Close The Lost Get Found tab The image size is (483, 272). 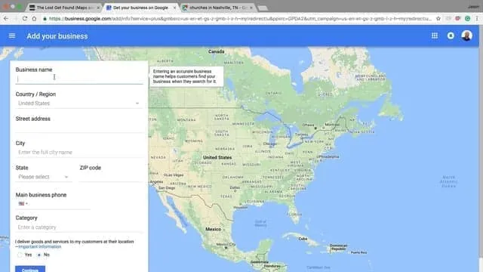(98, 8)
